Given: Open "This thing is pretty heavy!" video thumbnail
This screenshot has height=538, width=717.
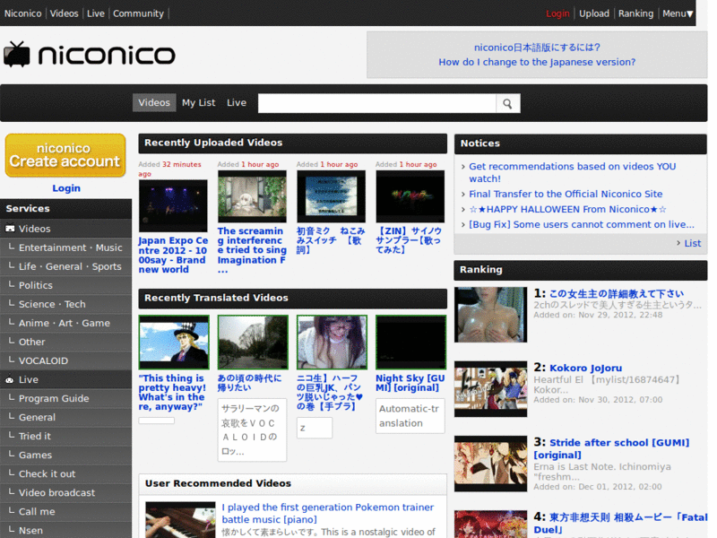Looking at the screenshot, I should pyautogui.click(x=174, y=343).
